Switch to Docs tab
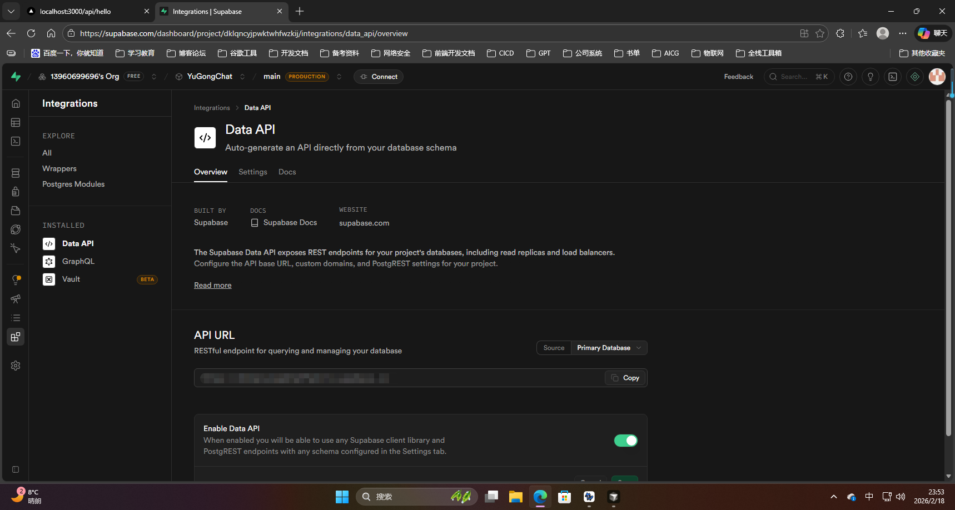The width and height of the screenshot is (955, 510). 287,172
